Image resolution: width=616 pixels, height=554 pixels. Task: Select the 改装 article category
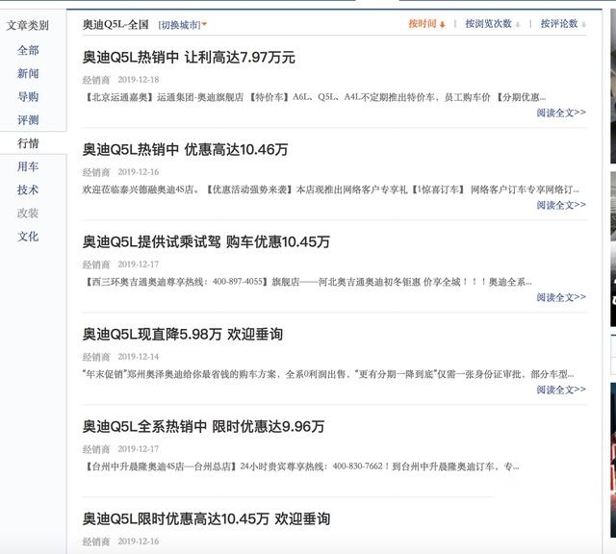(x=28, y=214)
